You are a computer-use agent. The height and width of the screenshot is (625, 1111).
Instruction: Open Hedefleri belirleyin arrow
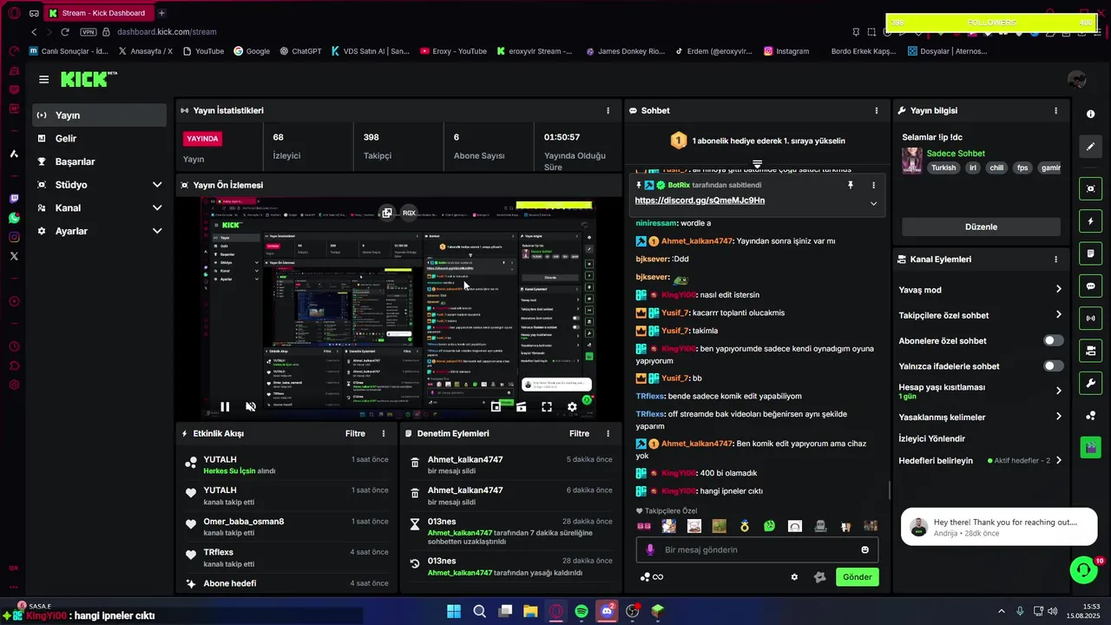[1058, 460]
